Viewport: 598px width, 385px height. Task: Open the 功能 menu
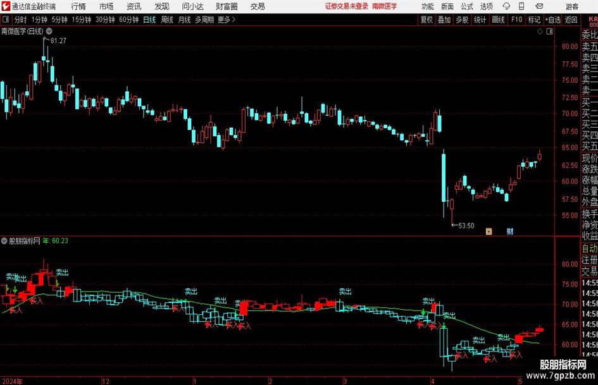(428, 6)
